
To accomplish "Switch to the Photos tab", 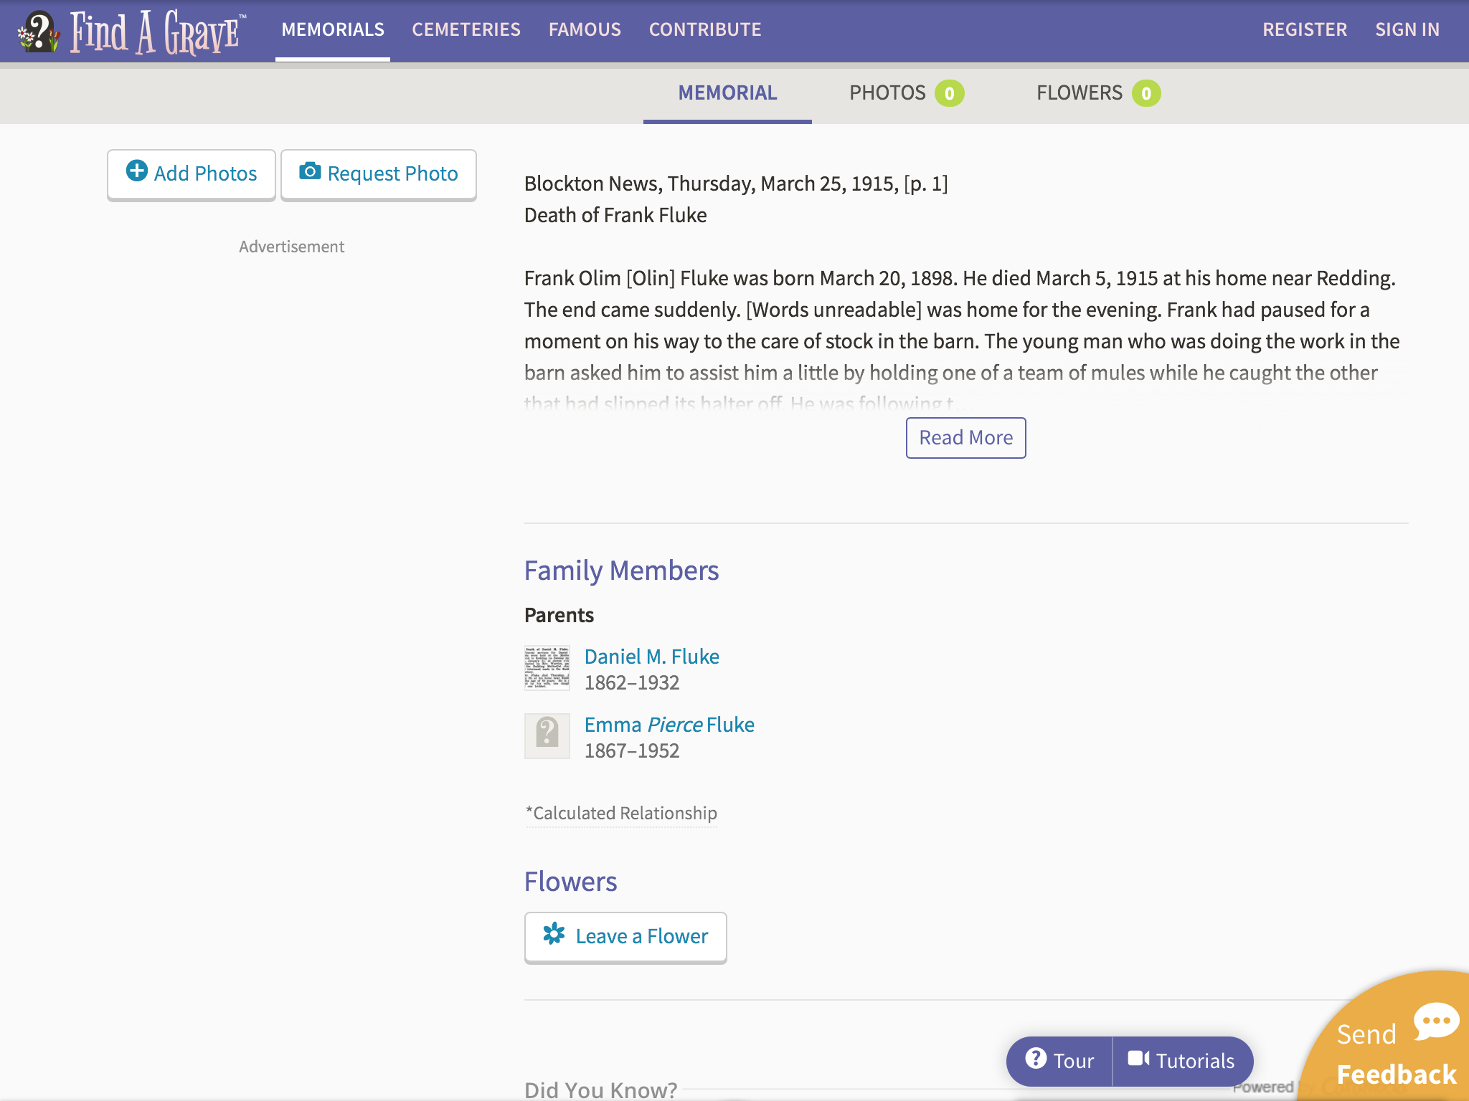I will pos(887,93).
